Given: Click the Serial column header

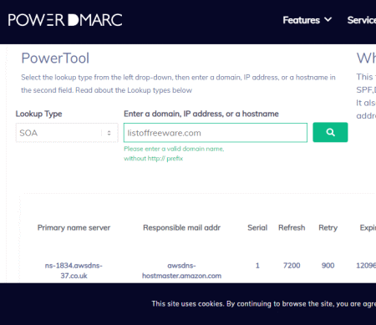Looking at the screenshot, I should pos(257,228).
